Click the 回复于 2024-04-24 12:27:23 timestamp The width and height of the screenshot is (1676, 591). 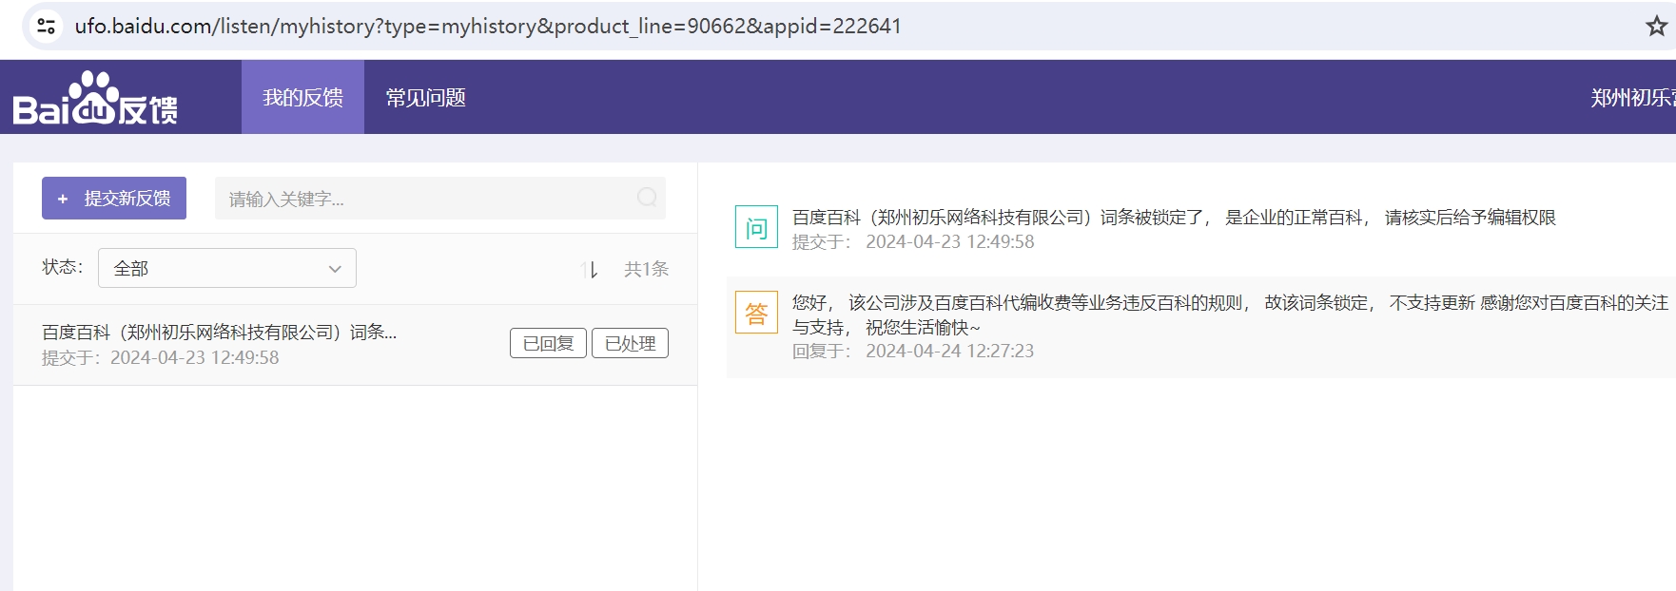tap(913, 351)
